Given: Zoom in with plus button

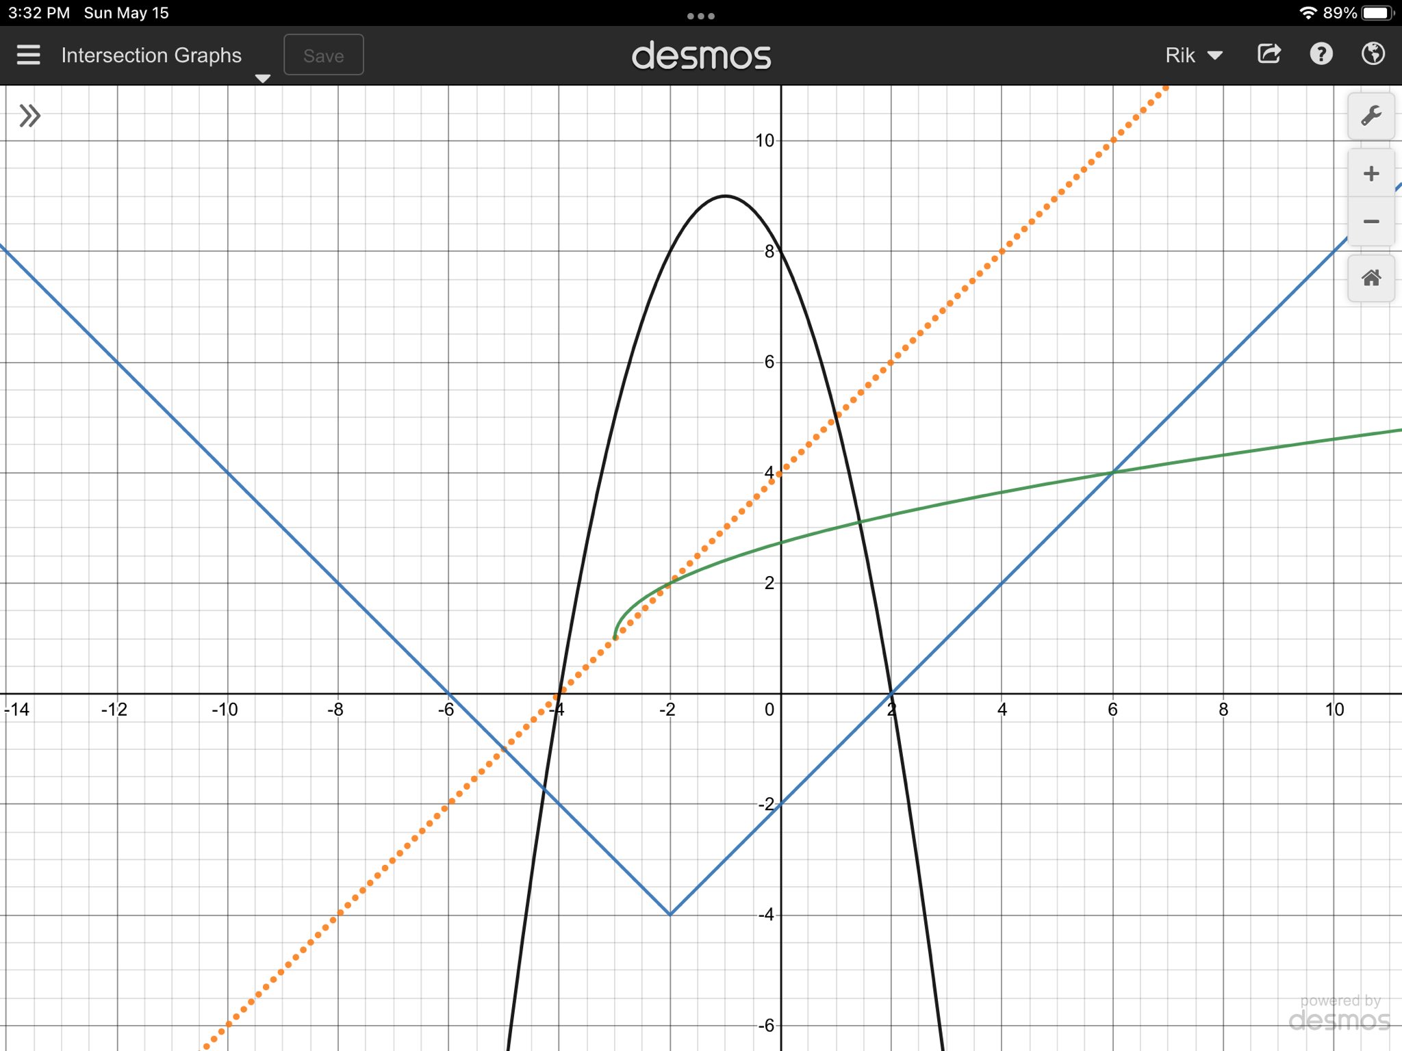Looking at the screenshot, I should (1371, 174).
